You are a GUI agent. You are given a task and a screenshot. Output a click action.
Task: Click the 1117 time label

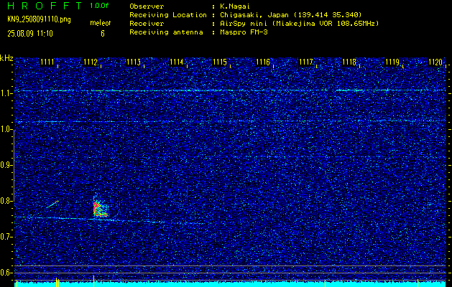[306, 62]
